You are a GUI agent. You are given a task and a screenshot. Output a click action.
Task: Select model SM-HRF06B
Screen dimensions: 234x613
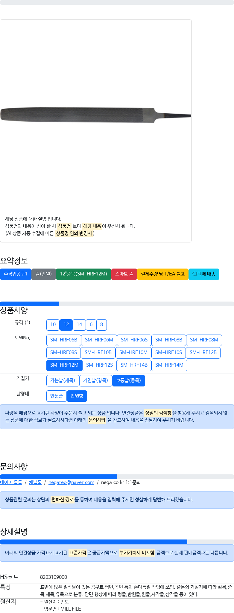(x=64, y=340)
